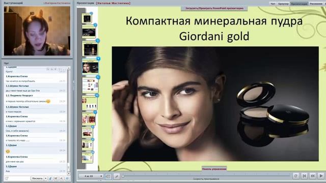Click the rewind double-arrow button
This screenshot has width=326, height=183.
pyautogui.click(x=312, y=176)
